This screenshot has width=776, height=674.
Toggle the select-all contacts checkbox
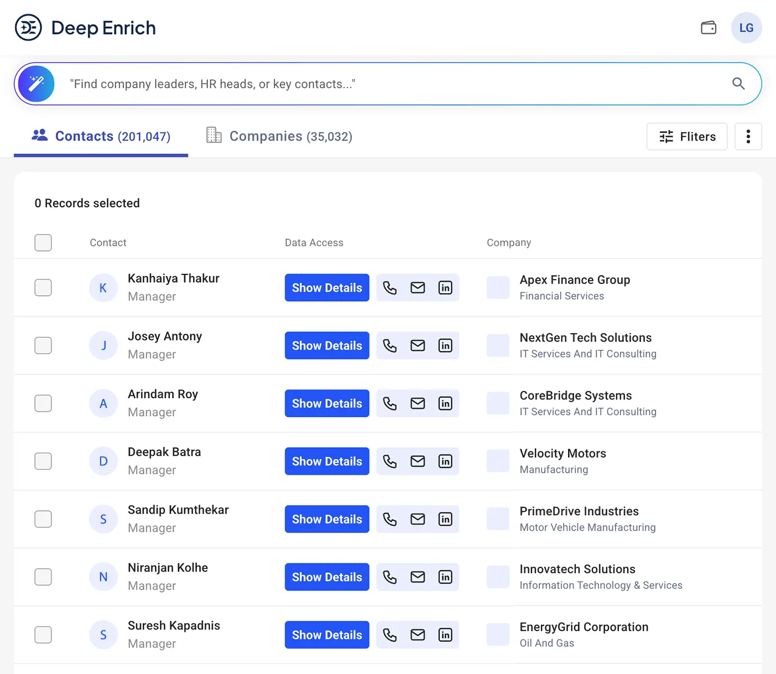(43, 242)
